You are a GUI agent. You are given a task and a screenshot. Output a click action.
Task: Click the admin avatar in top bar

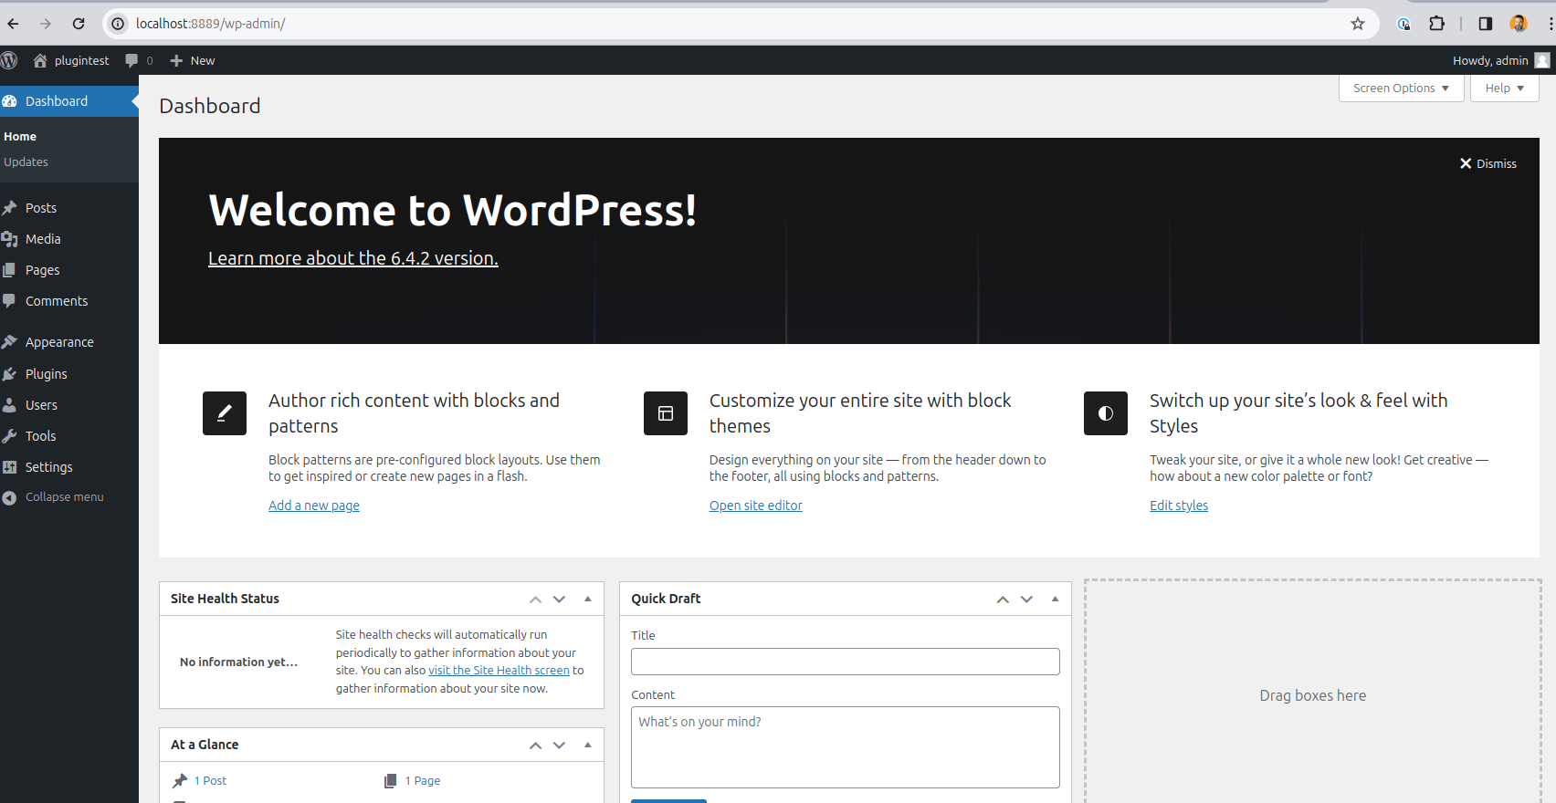pyautogui.click(x=1542, y=60)
